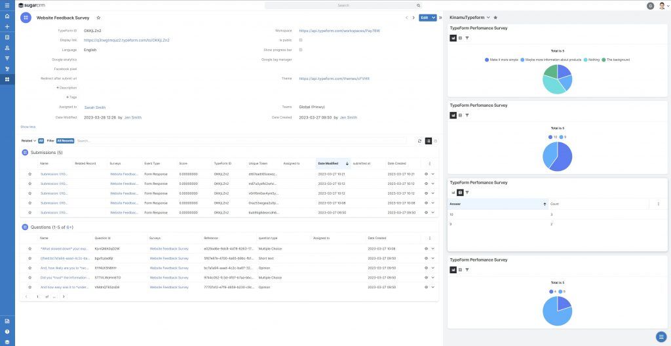
Task: Sort Submissions by Event Type column
Action: click(152, 164)
